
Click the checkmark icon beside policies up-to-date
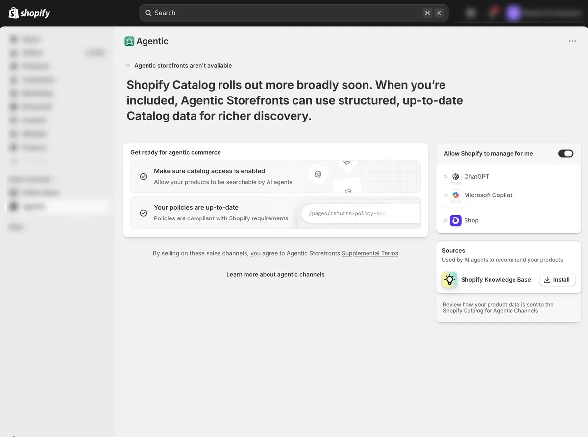(143, 213)
